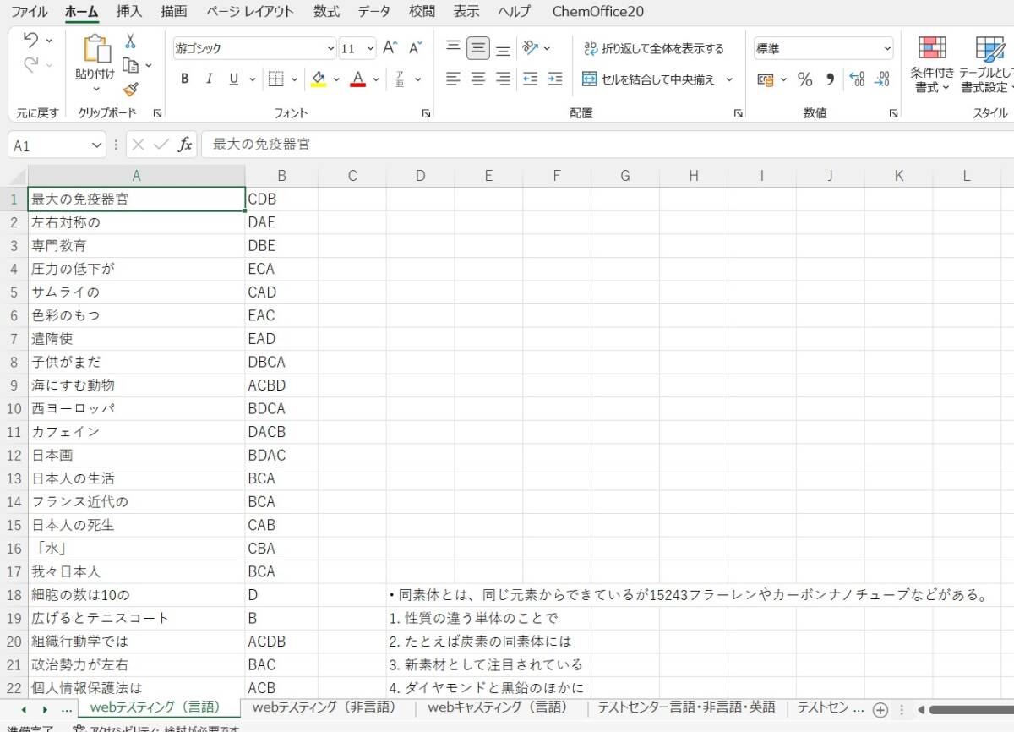Click the cut scissors icon

(x=130, y=41)
